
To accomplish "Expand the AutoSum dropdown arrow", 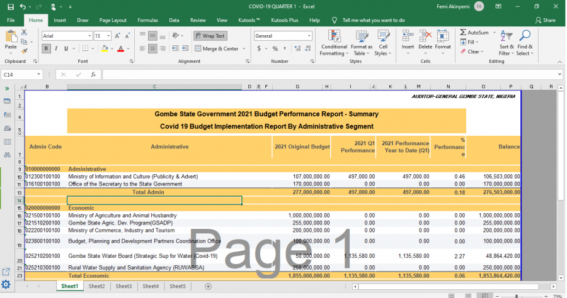I will [494, 33].
